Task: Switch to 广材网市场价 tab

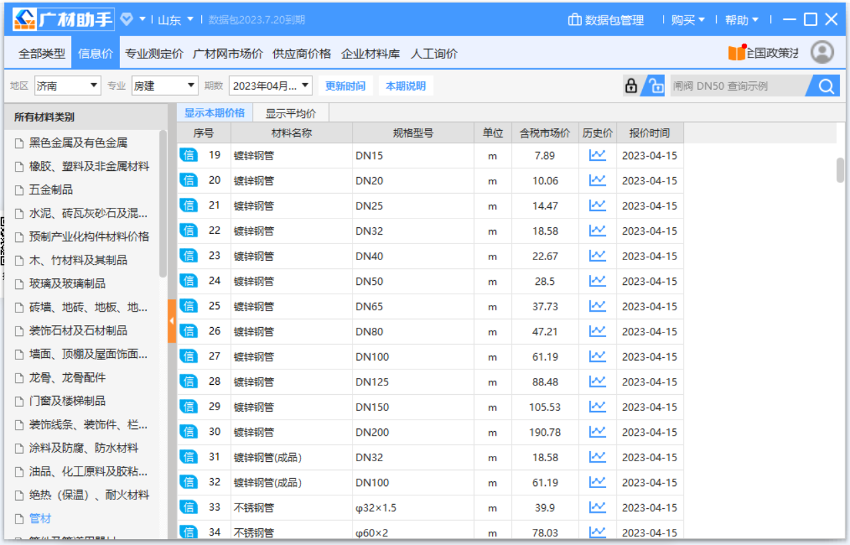Action: pyautogui.click(x=228, y=54)
